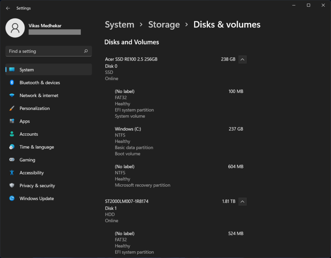Select the 524 MB FAT32 partition

pos(179,243)
